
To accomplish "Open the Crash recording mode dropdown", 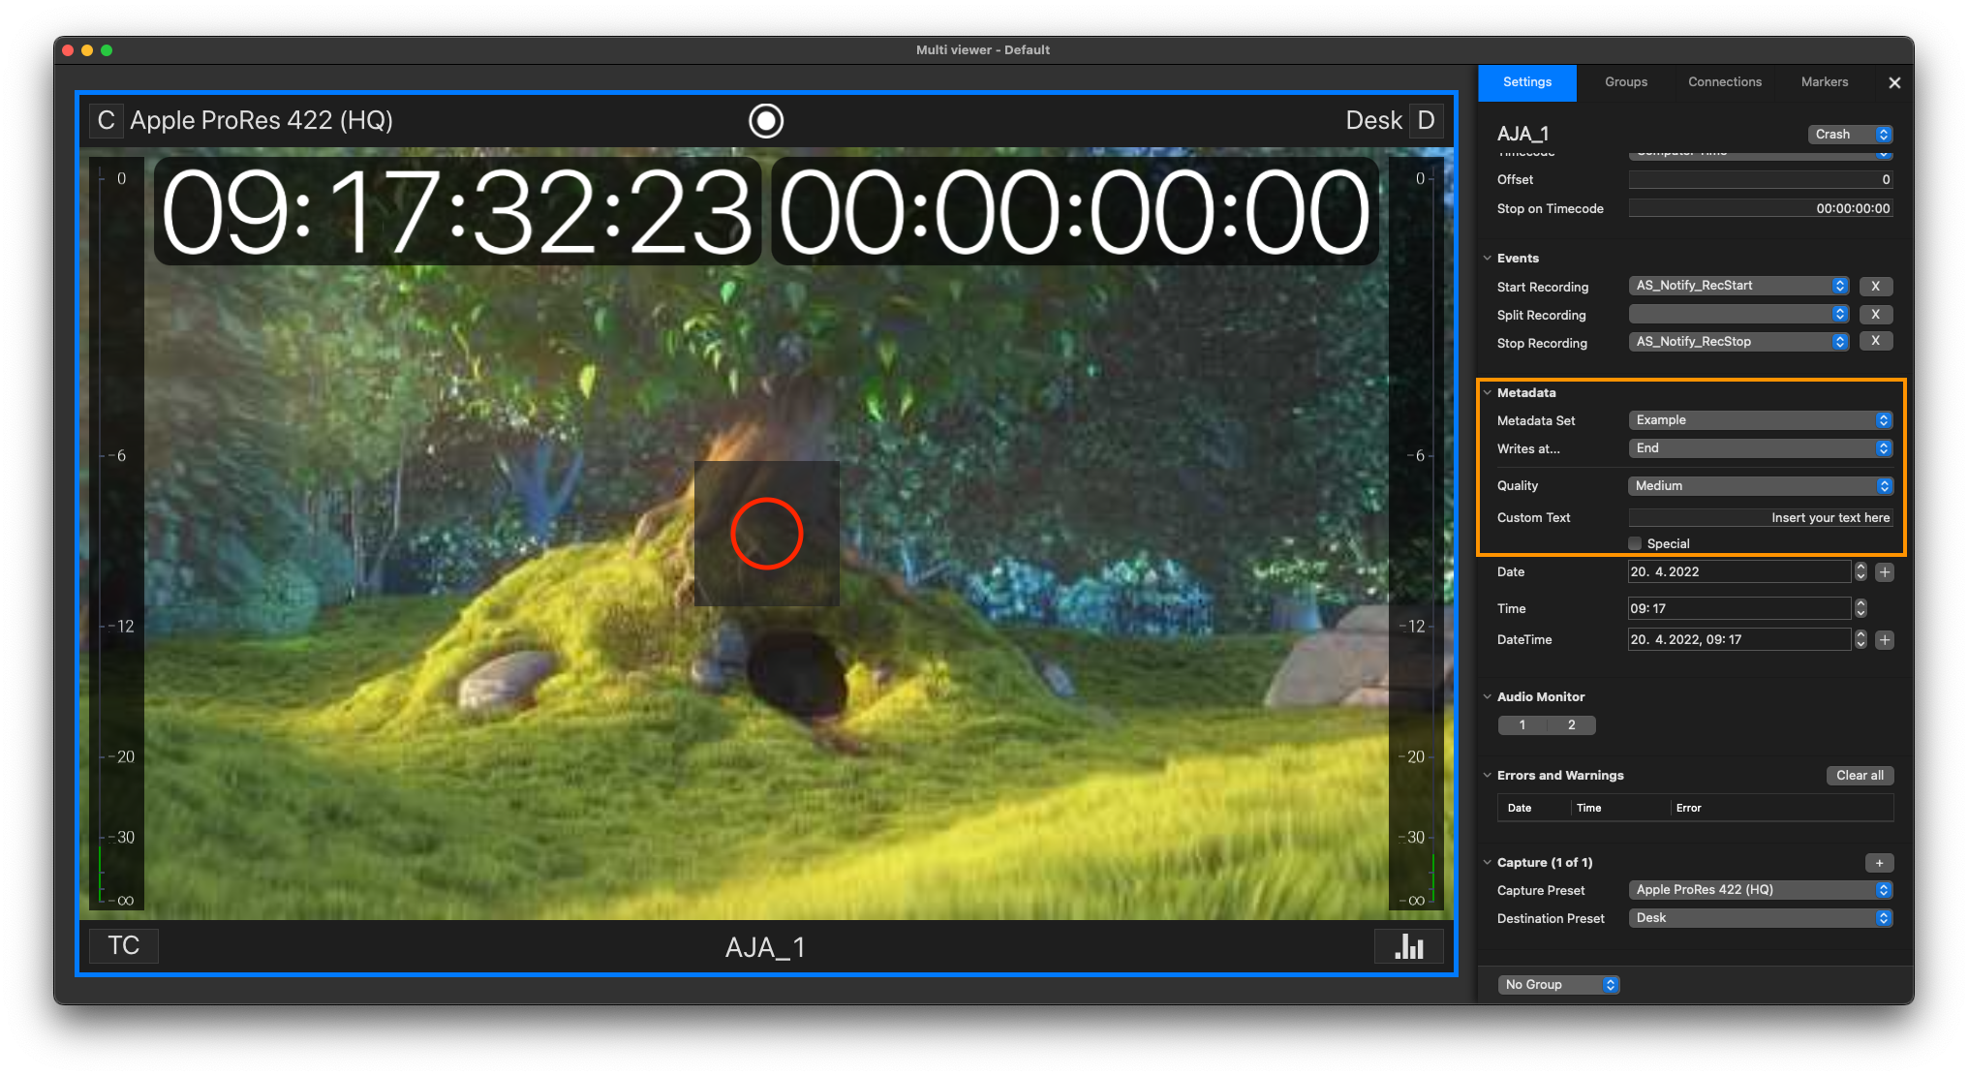I will tap(1850, 135).
